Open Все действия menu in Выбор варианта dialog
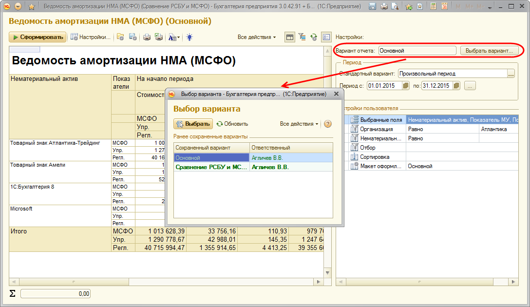 299,124
